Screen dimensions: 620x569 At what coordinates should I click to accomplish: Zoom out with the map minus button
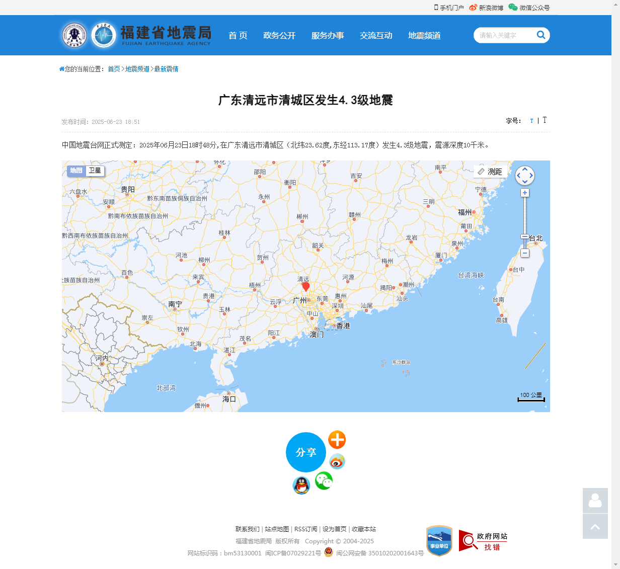tap(525, 254)
